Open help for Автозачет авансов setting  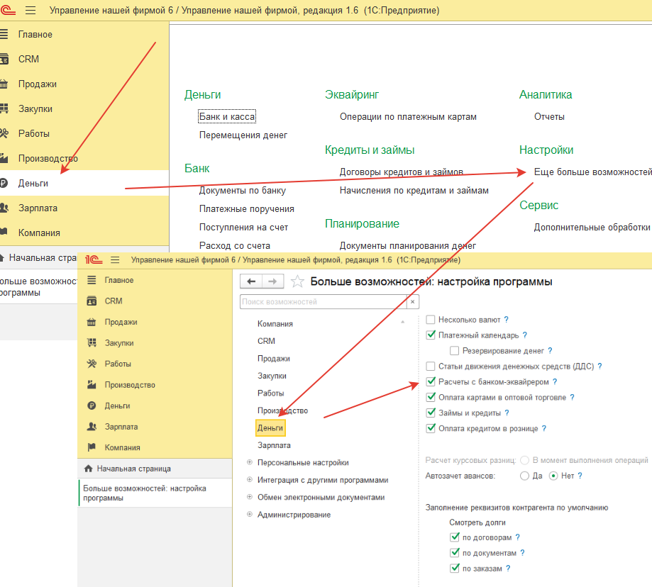click(x=580, y=476)
